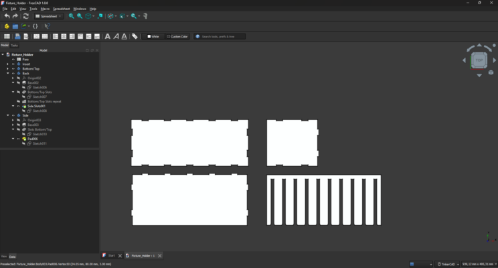Click the Undo arrow in toolbar

click(x=7, y=16)
